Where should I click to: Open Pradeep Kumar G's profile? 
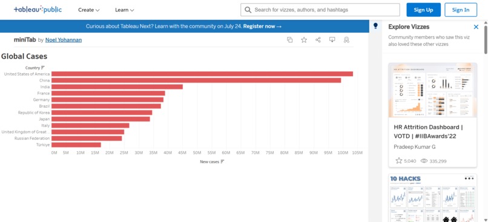415,147
